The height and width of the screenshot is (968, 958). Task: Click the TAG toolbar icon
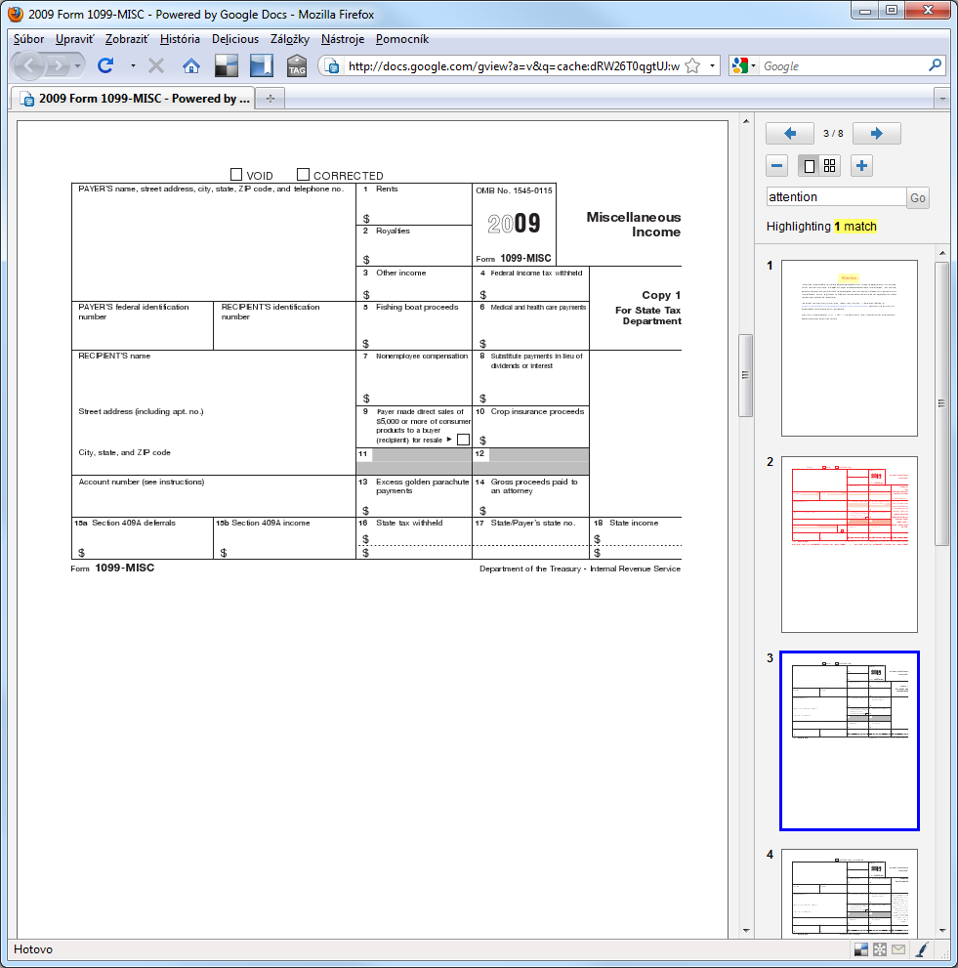click(x=297, y=66)
